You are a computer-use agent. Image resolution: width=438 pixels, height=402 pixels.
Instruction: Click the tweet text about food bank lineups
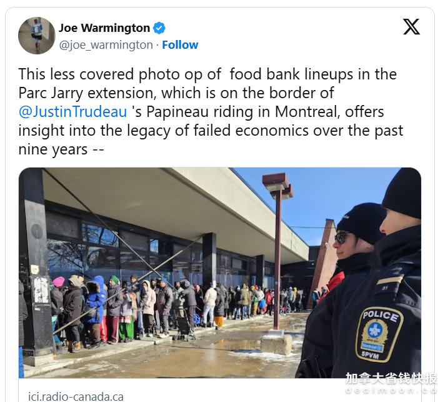211,112
